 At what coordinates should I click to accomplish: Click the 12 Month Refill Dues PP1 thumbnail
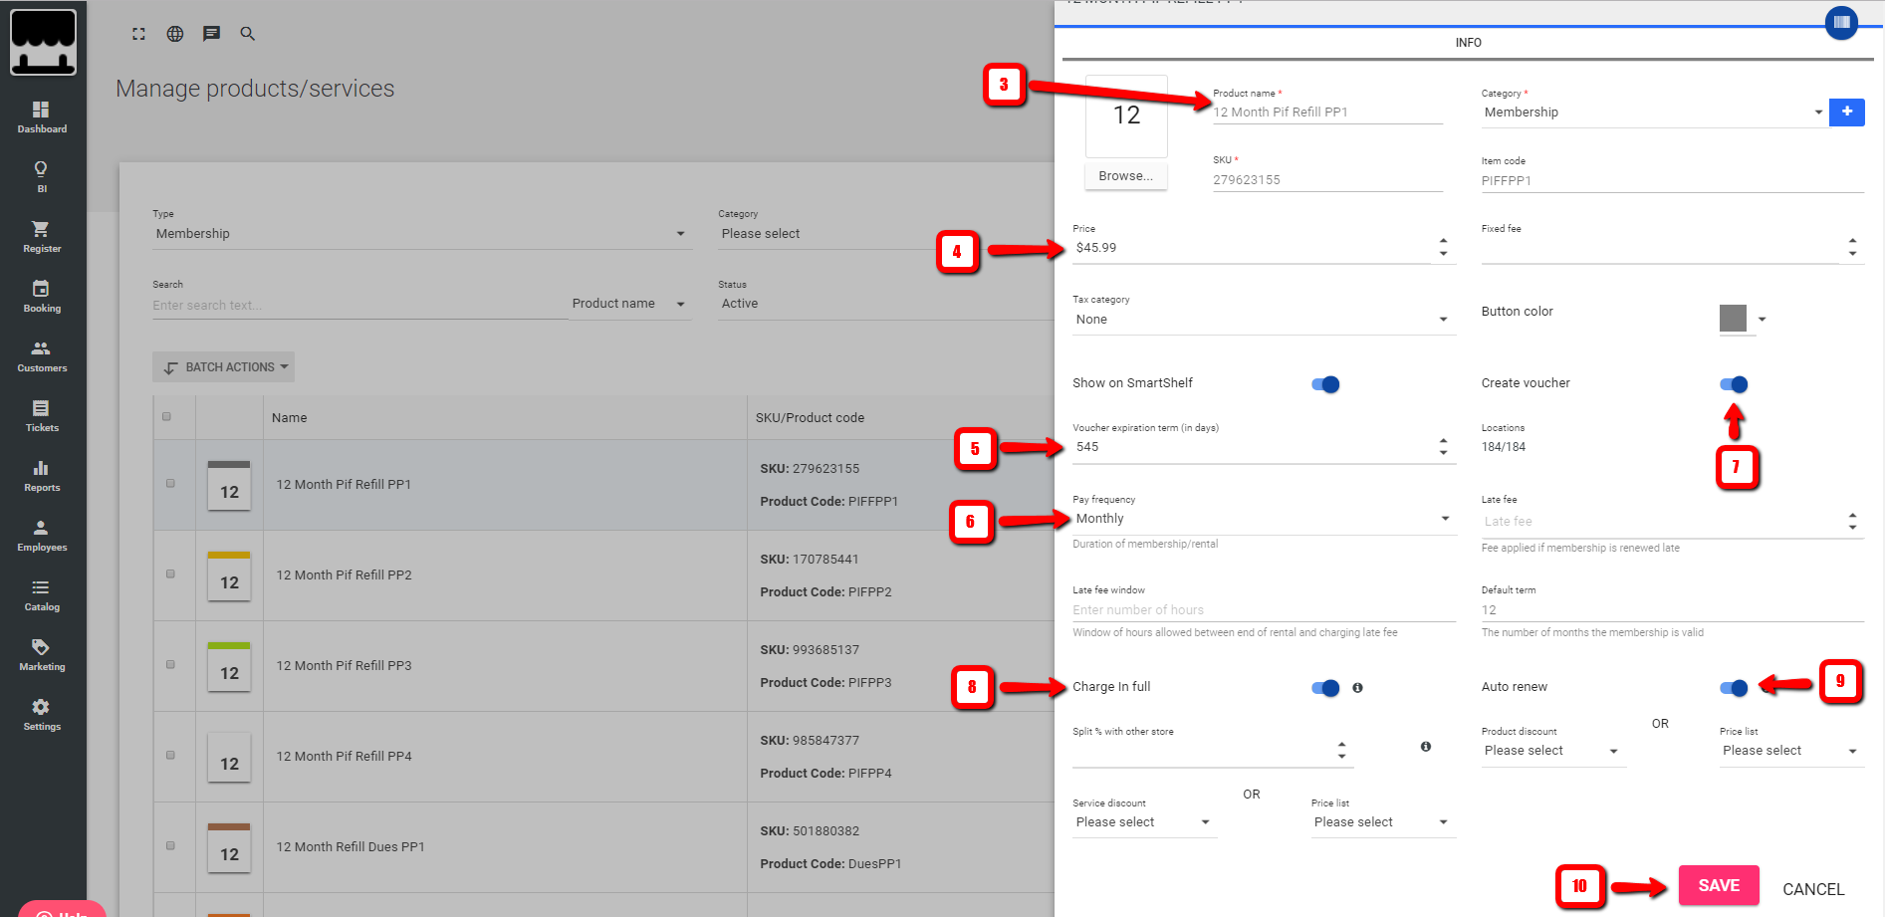coord(229,848)
